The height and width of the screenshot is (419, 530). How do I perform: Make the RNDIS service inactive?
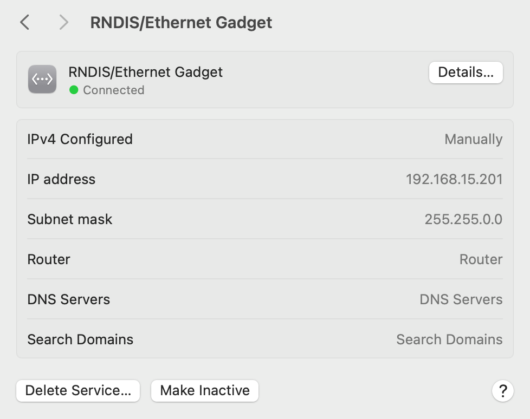click(x=204, y=390)
